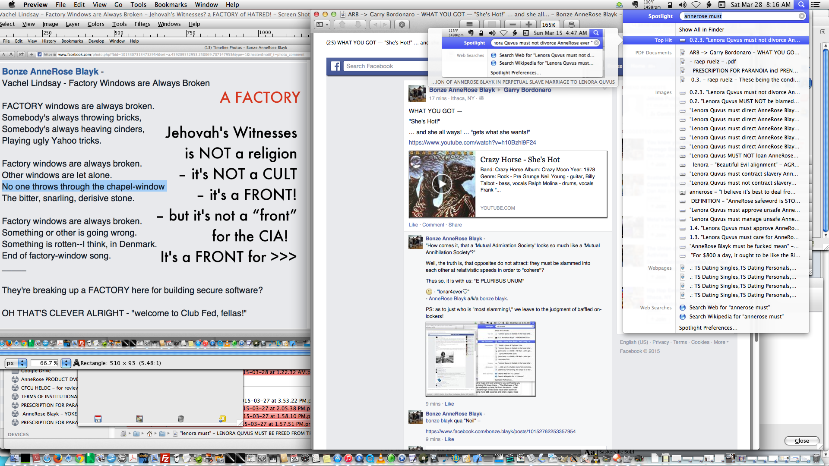Open the Bookmarks menu in the menu bar

[x=171, y=5]
